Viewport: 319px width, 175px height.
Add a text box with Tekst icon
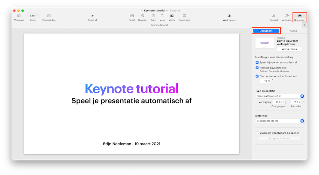pos(153,16)
